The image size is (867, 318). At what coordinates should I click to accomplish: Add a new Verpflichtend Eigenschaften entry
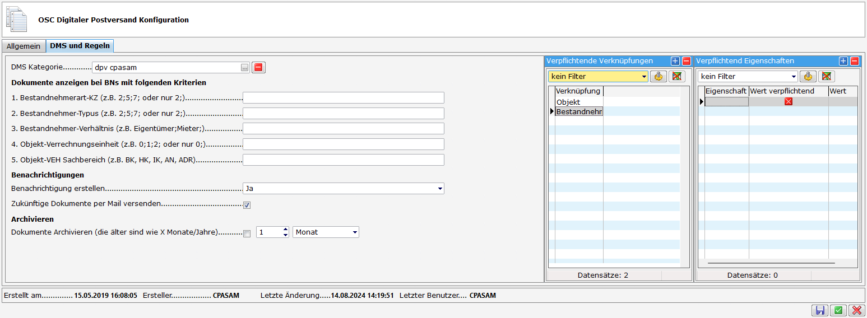(843, 61)
